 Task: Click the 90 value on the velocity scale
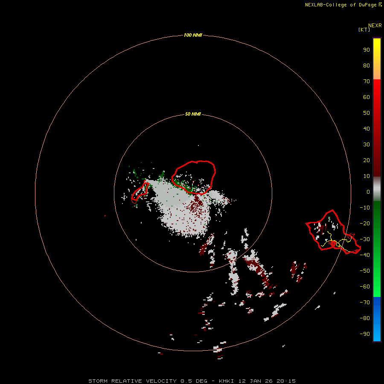coord(367,50)
